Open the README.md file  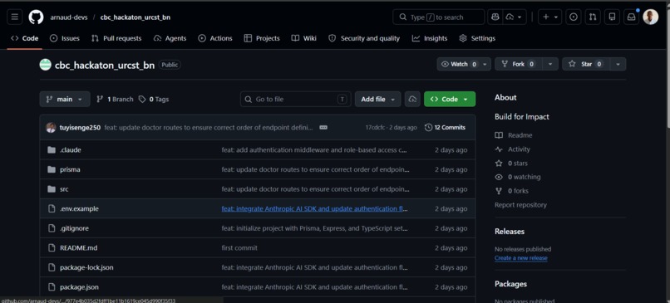[x=79, y=248]
